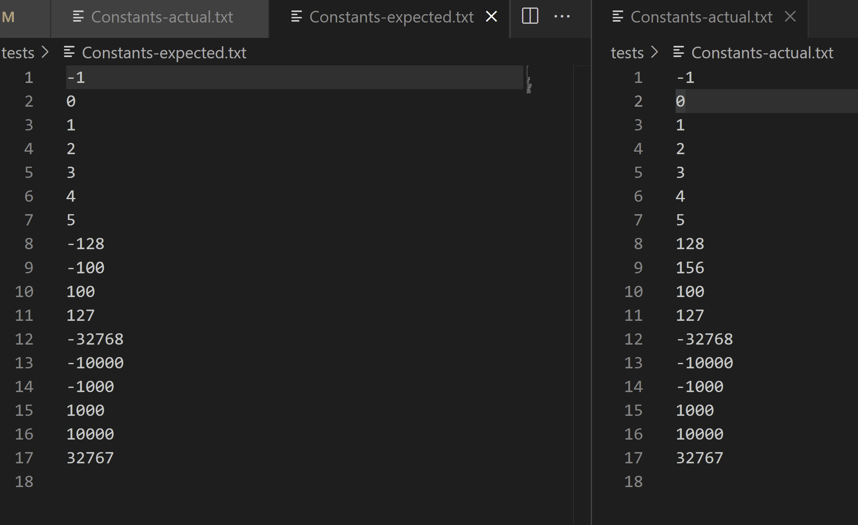858x525 pixels.
Task: Open the tests breadcrumb in the right editor
Action: click(x=627, y=53)
